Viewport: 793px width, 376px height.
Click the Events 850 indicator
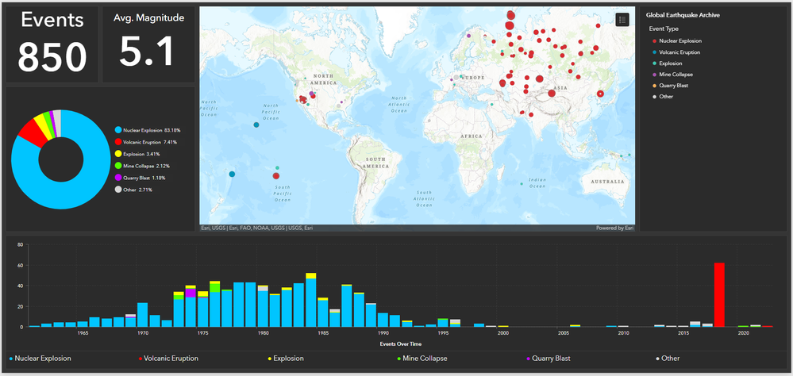52,44
